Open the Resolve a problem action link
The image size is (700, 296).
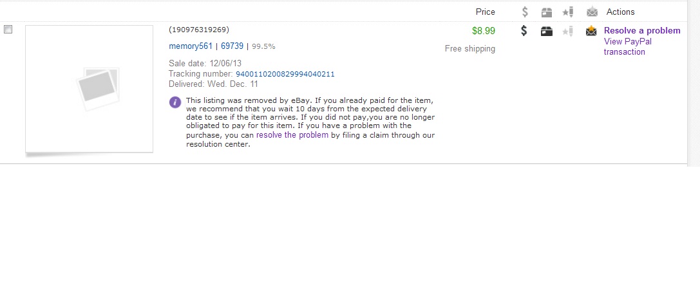tap(641, 31)
